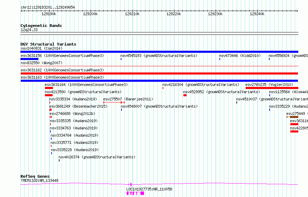Click the 129210k ruler position label
308x197 pixels.
pyautogui.click(x=132, y=14)
